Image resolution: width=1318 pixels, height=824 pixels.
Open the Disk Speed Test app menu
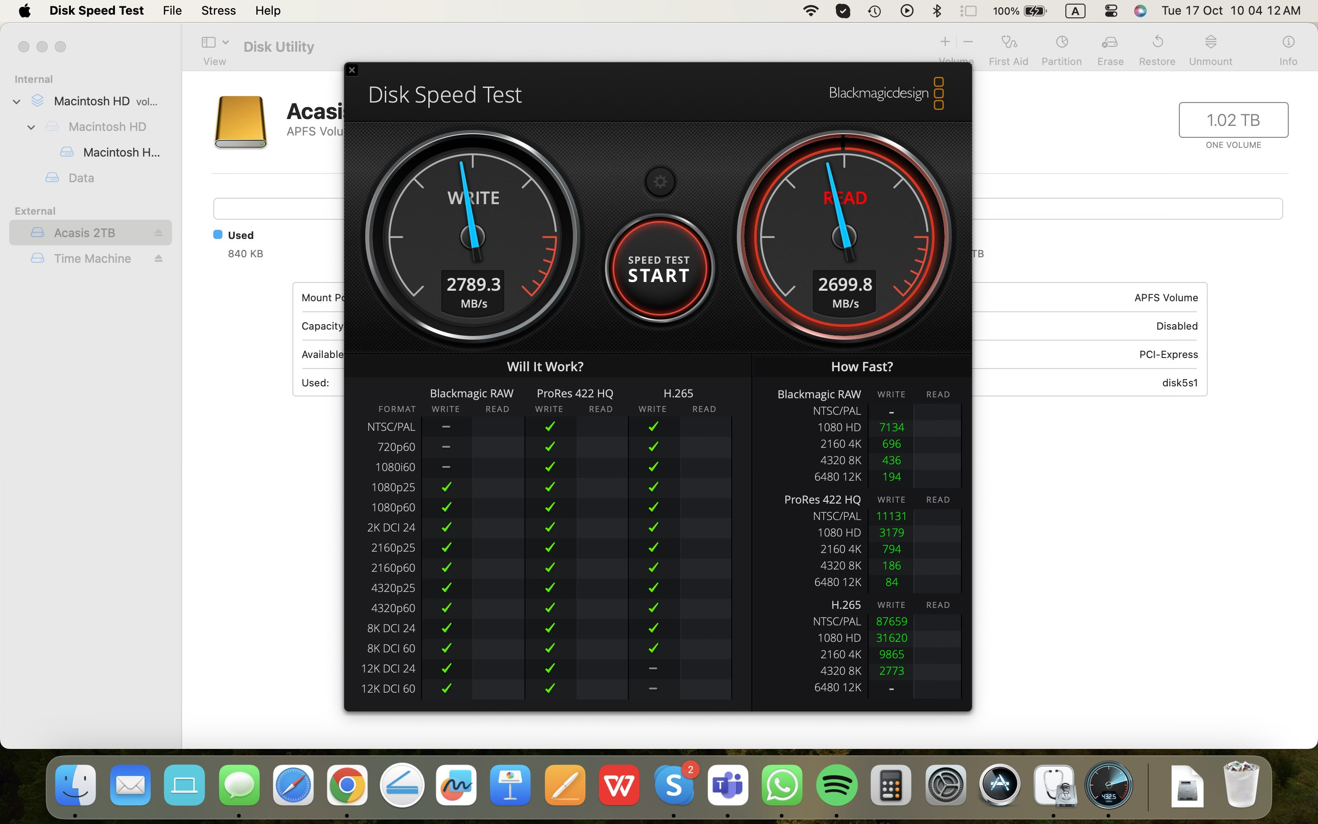point(97,11)
